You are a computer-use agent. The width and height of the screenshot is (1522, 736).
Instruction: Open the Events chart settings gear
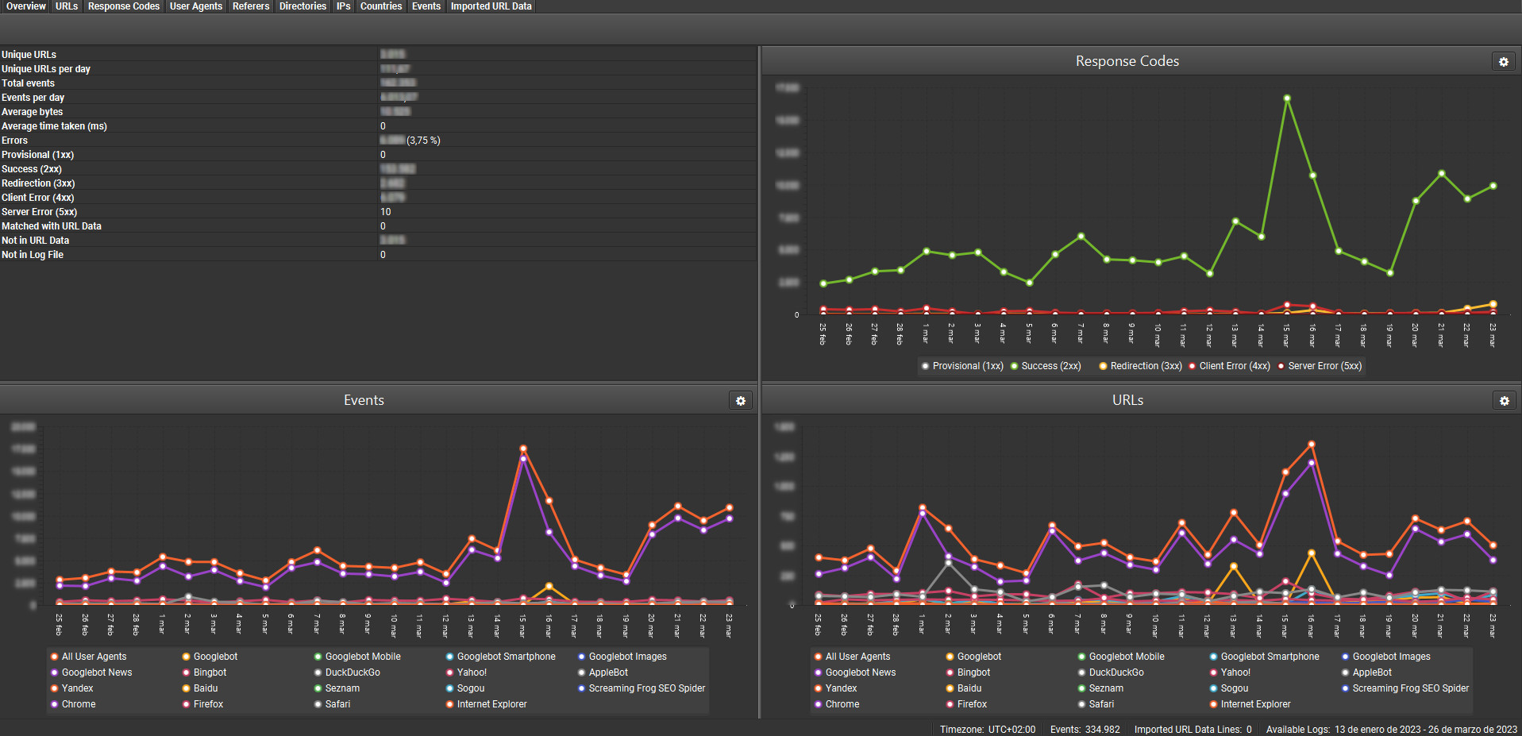(x=741, y=401)
